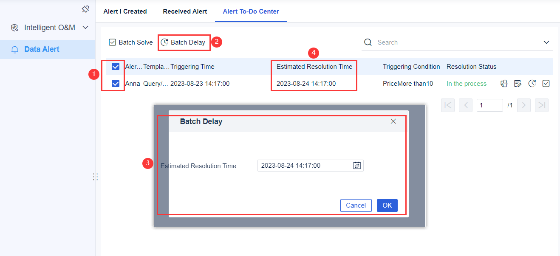Image resolution: width=560 pixels, height=256 pixels.
Task: Click the Data Alert bell icon
Action: pyautogui.click(x=14, y=49)
